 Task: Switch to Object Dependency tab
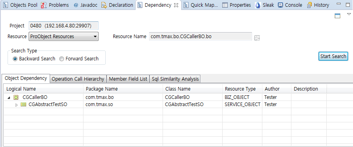26,78
